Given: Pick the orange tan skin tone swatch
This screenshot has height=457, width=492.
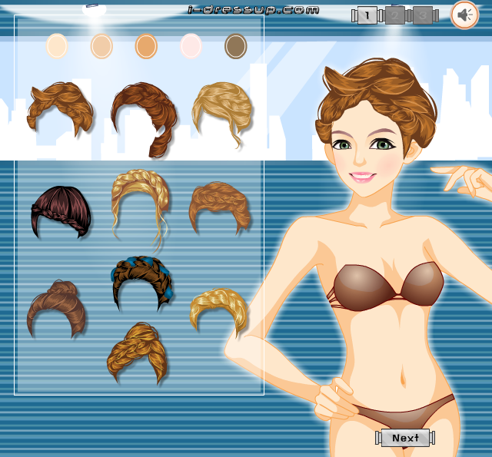Looking at the screenshot, I should click(x=146, y=46).
